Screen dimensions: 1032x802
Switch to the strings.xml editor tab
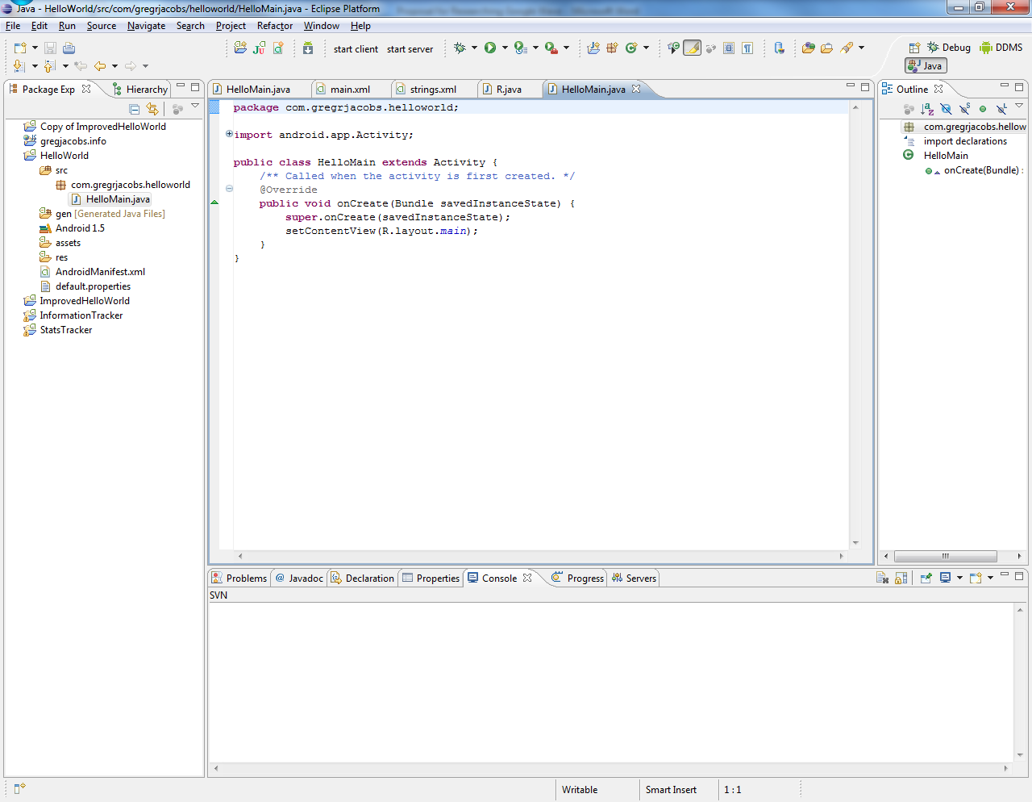432,90
